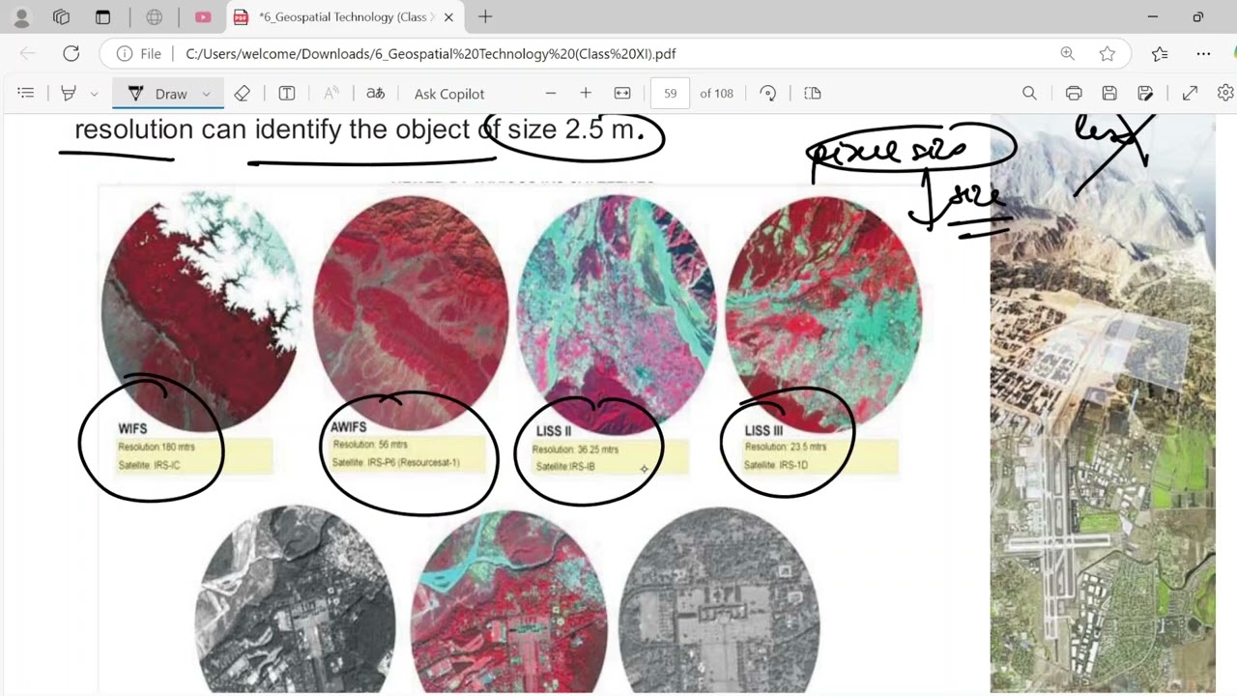This screenshot has height=696, width=1237.
Task: Open the translate icon in PDF toolbar
Action: 375,93
